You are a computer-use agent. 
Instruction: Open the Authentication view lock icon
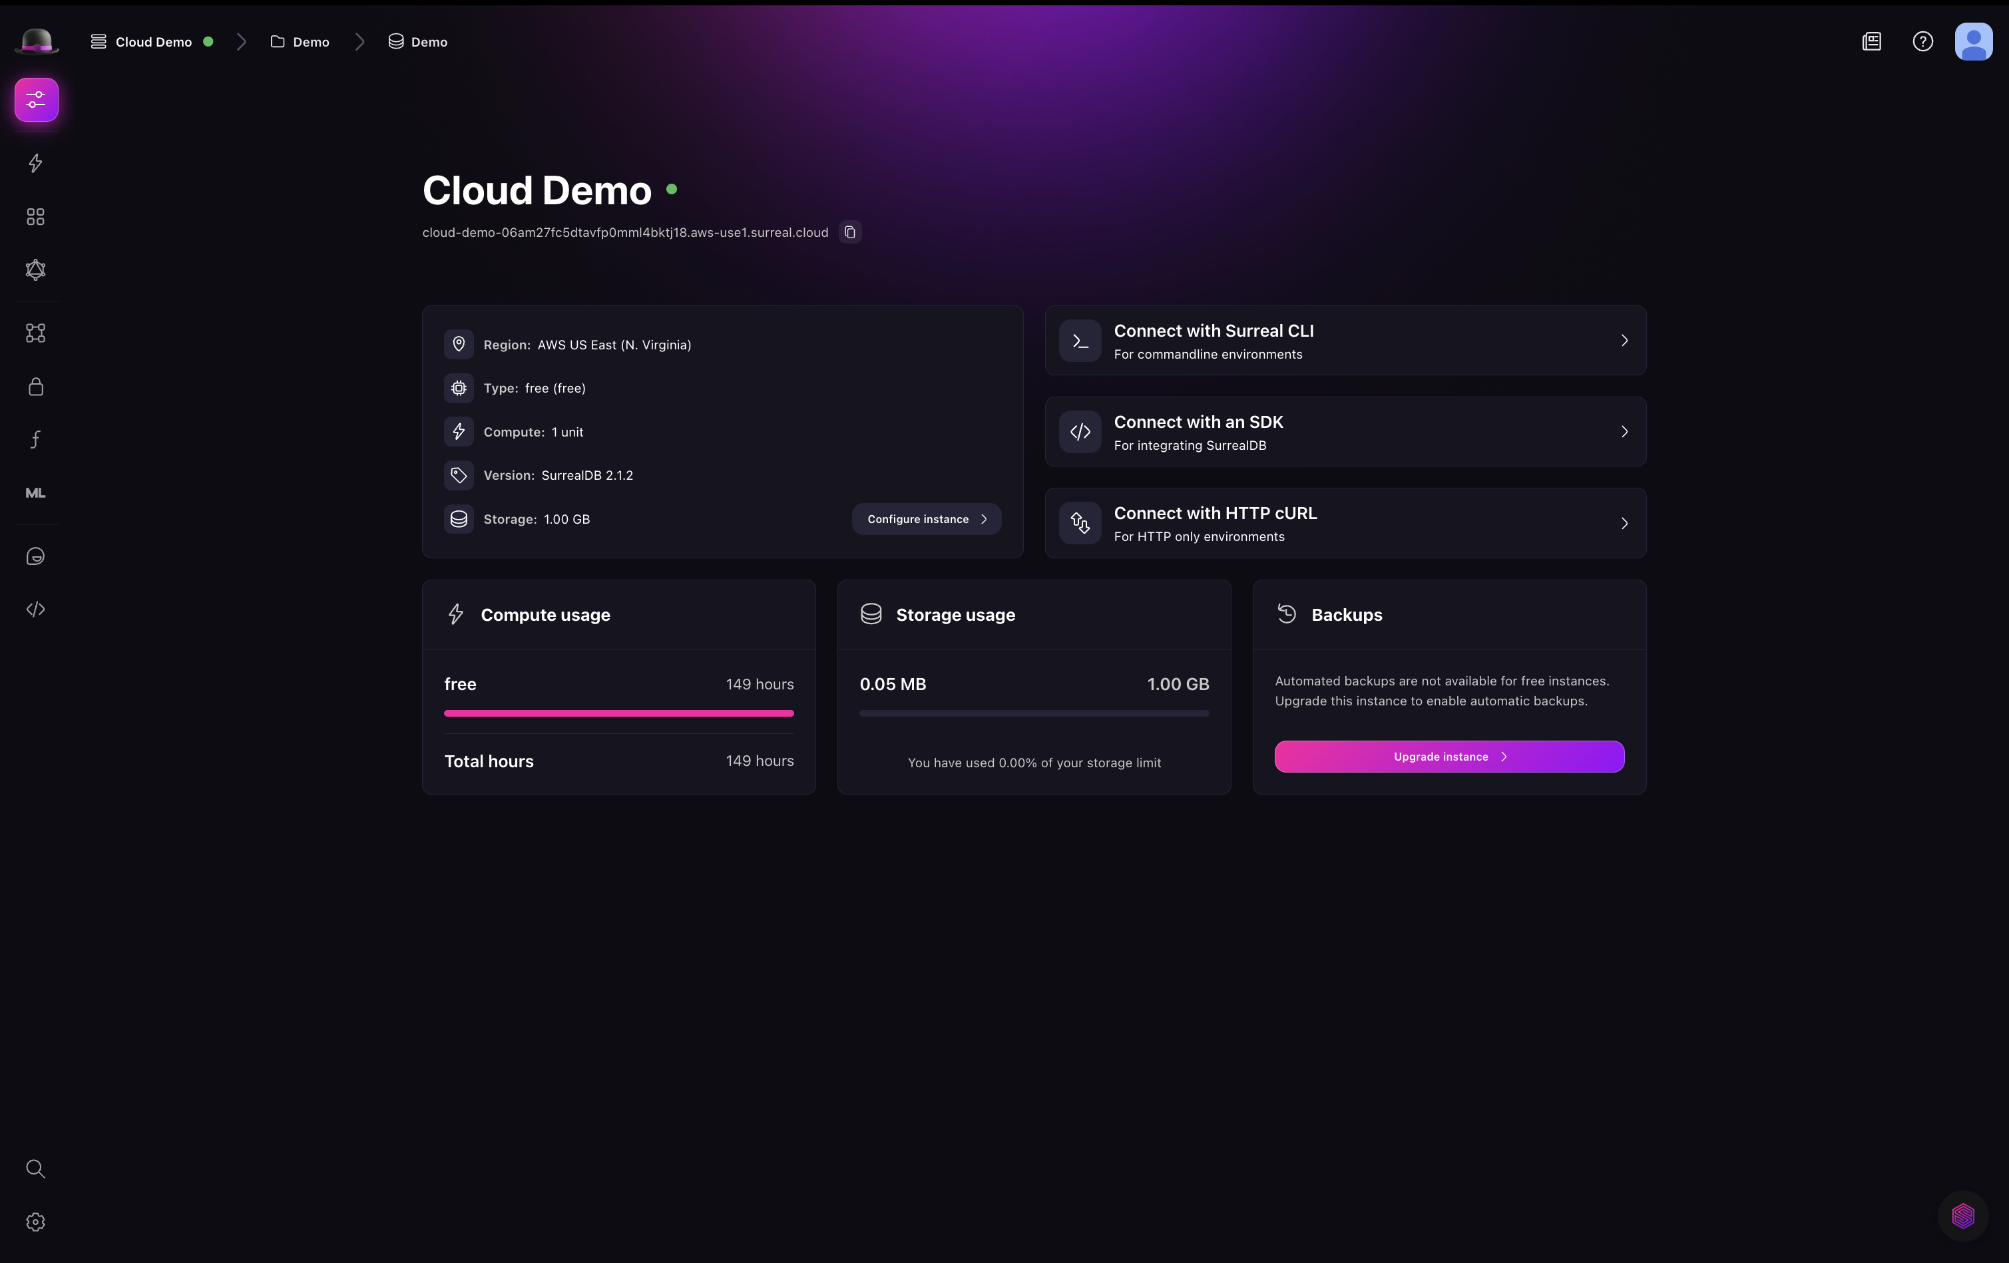pyautogui.click(x=35, y=386)
